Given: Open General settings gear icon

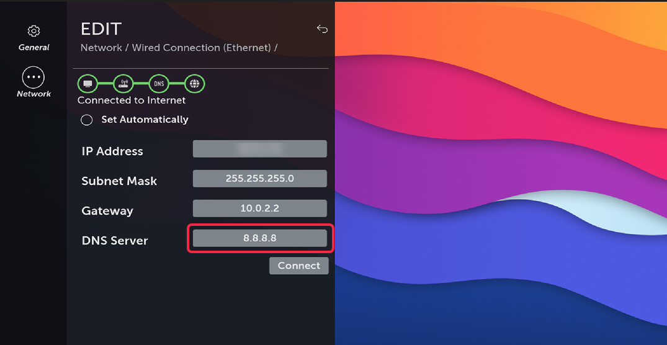Looking at the screenshot, I should click(x=34, y=31).
